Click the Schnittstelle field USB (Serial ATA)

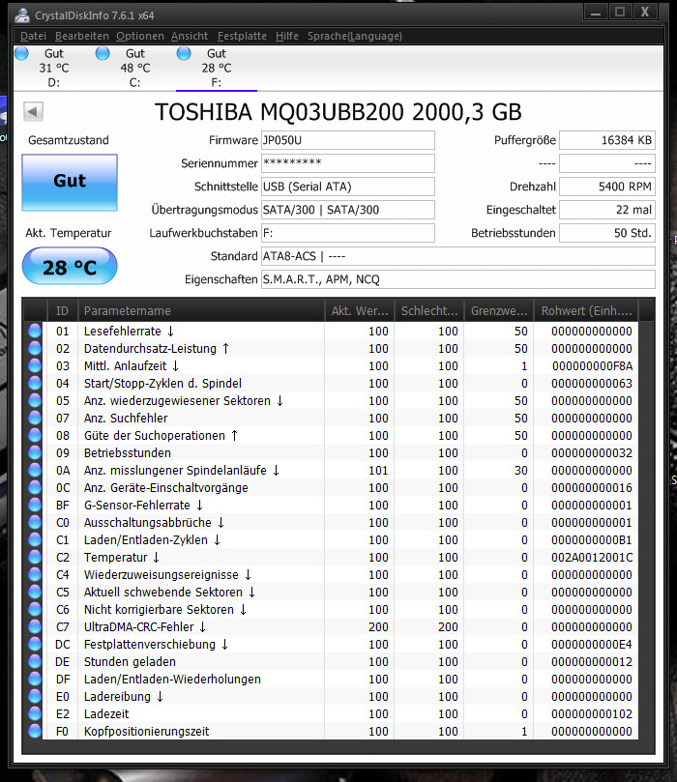(348, 187)
